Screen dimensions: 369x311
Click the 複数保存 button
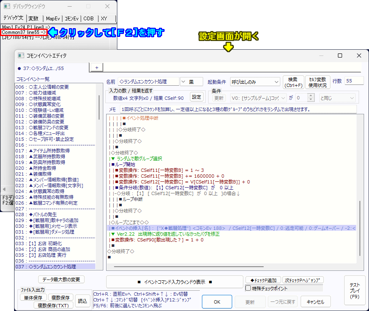point(61,298)
